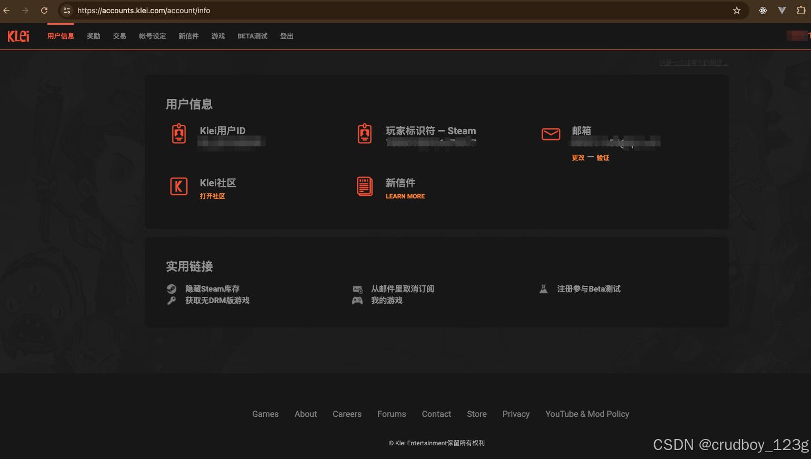Click the Careers footer link
The width and height of the screenshot is (811, 459).
coord(347,414)
